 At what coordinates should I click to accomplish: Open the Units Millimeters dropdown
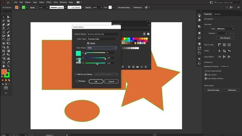coord(225,29)
